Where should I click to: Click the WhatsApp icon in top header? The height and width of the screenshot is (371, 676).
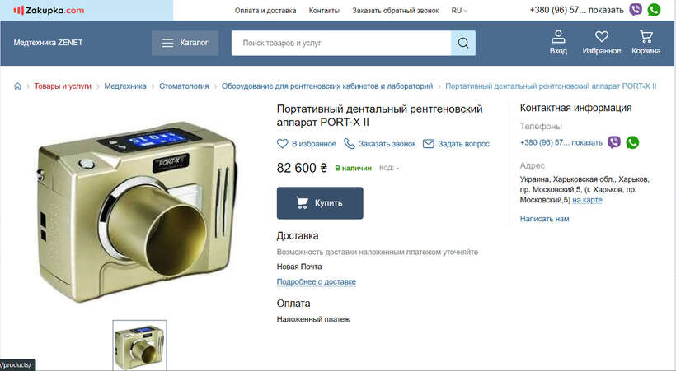654,10
